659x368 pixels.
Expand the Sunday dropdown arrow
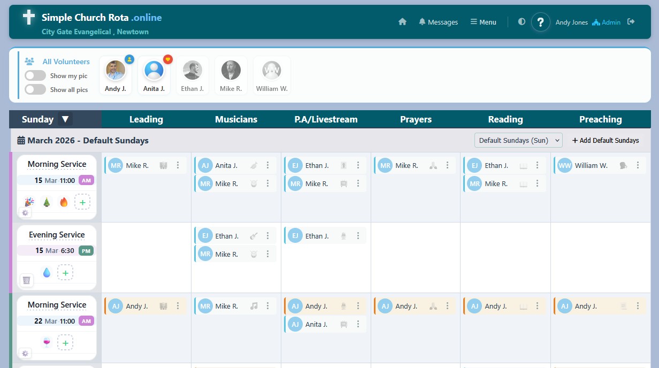[65, 119]
